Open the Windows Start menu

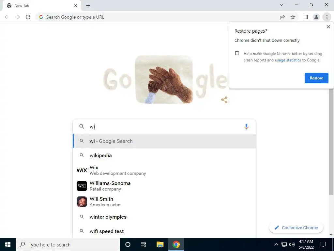pos(8,244)
